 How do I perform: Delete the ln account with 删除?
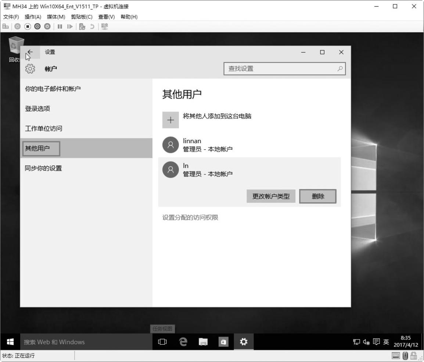click(x=318, y=196)
